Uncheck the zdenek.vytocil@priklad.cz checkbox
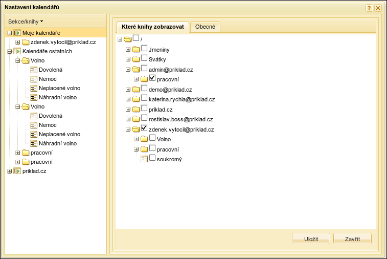 144,128
